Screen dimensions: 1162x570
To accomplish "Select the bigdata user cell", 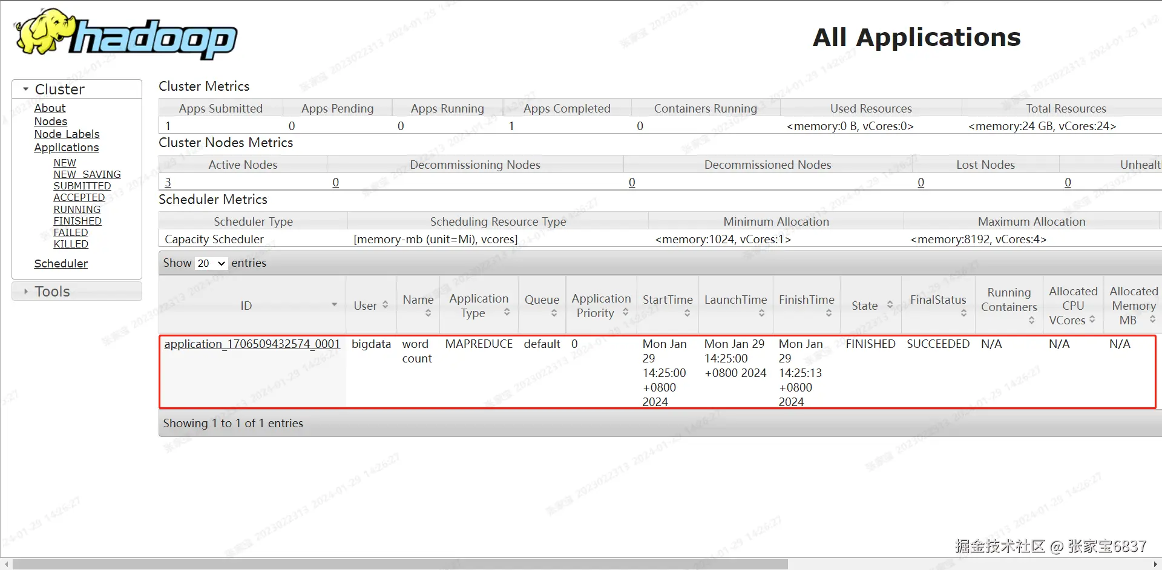I will click(371, 344).
